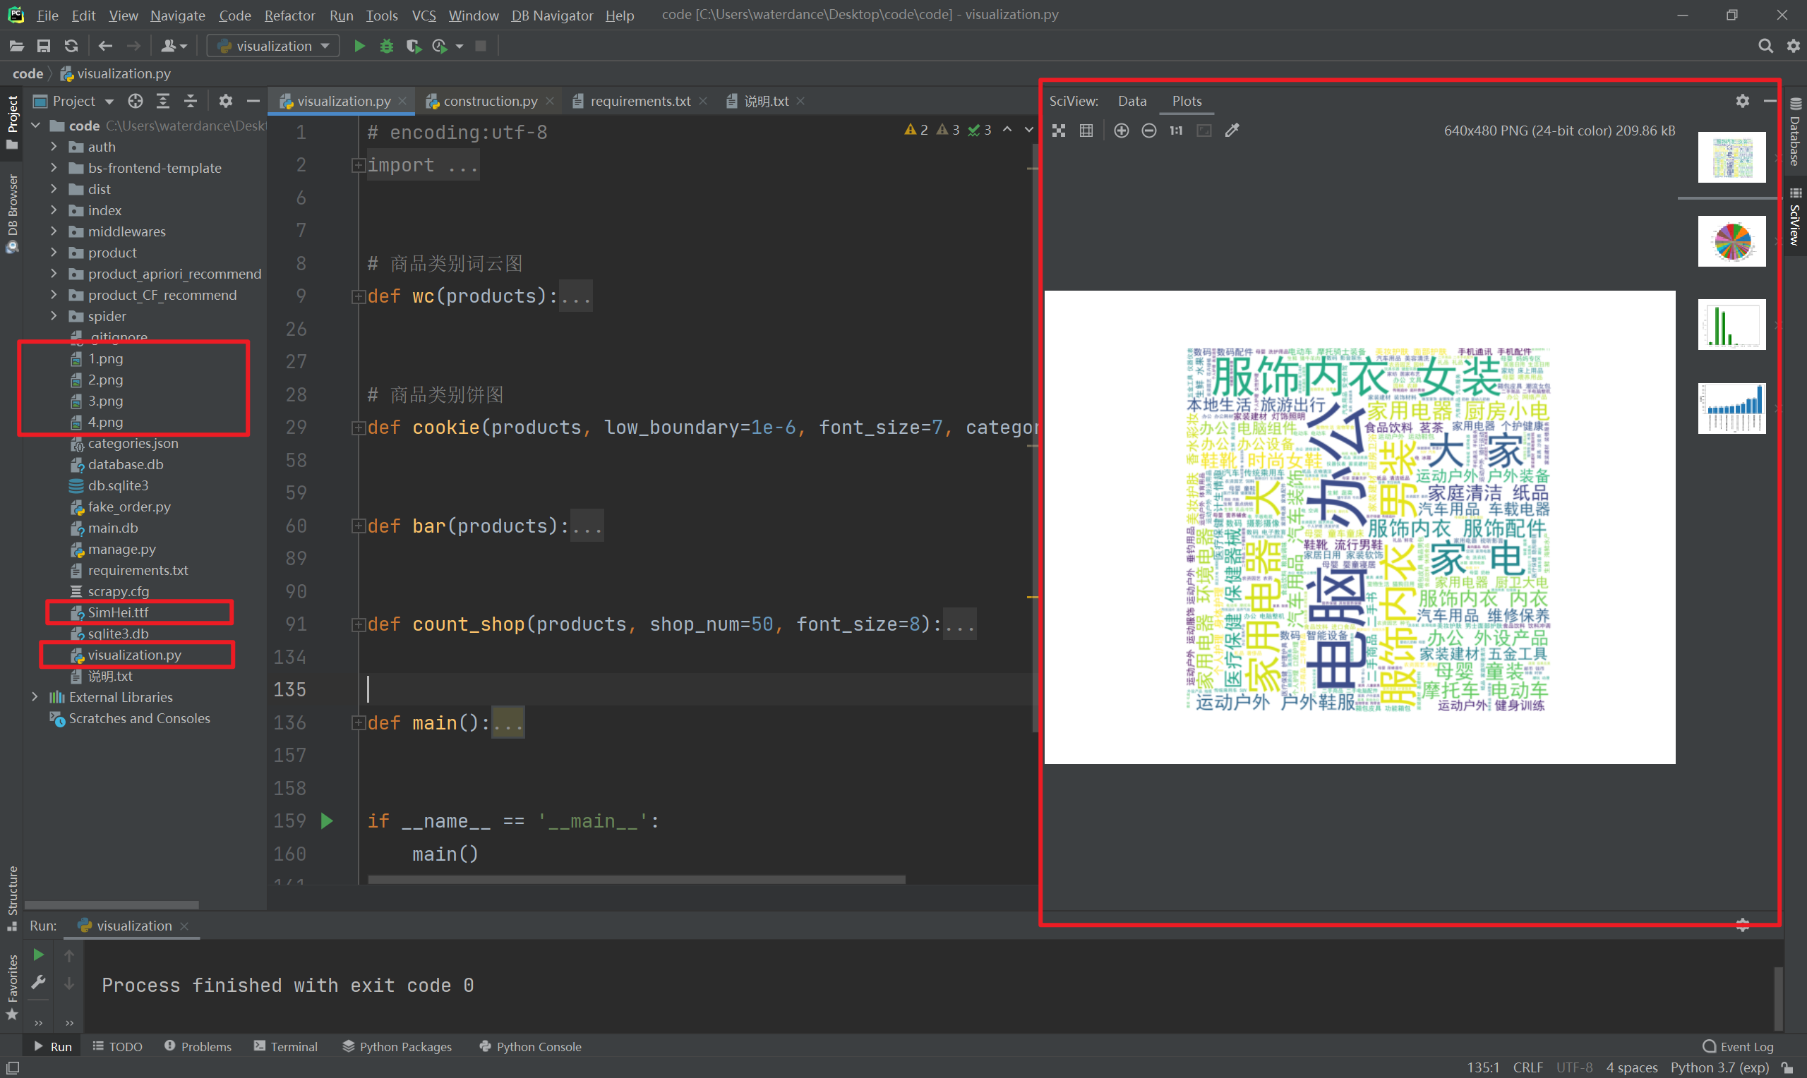
Task: Run with coverage icon in toolbar
Action: click(414, 46)
